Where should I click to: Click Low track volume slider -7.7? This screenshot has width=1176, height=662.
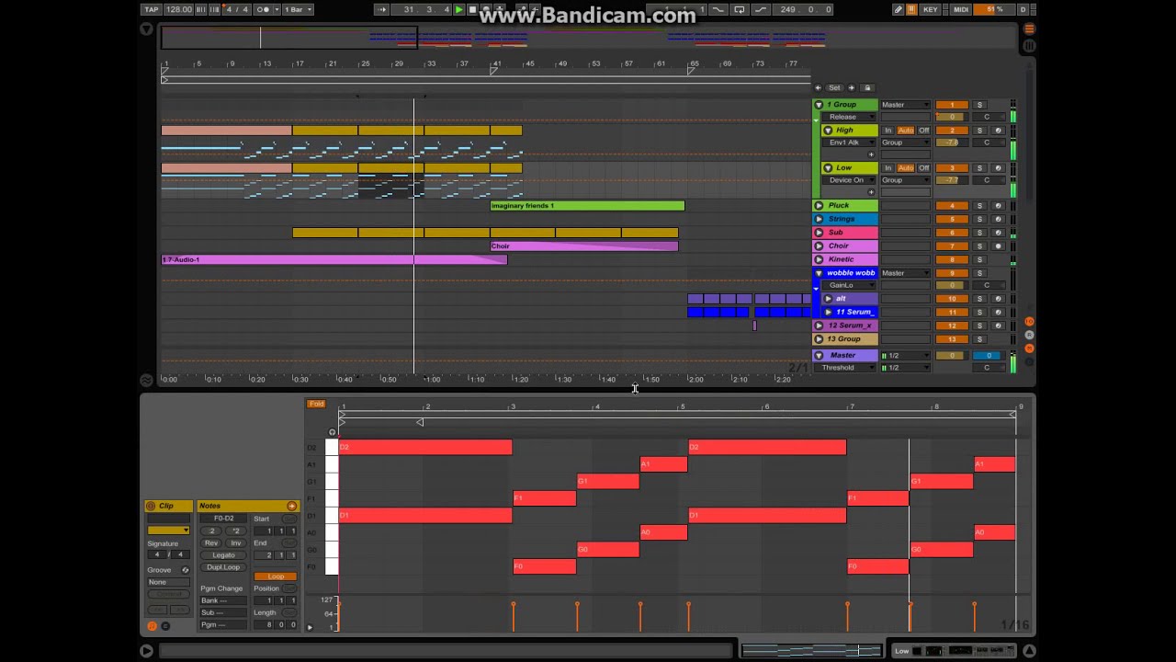tap(952, 180)
